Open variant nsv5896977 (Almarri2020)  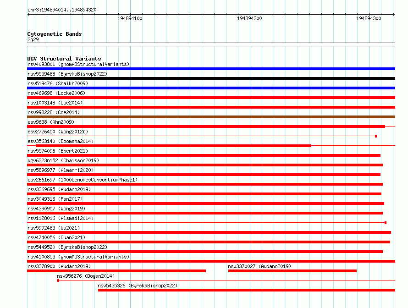61,170
